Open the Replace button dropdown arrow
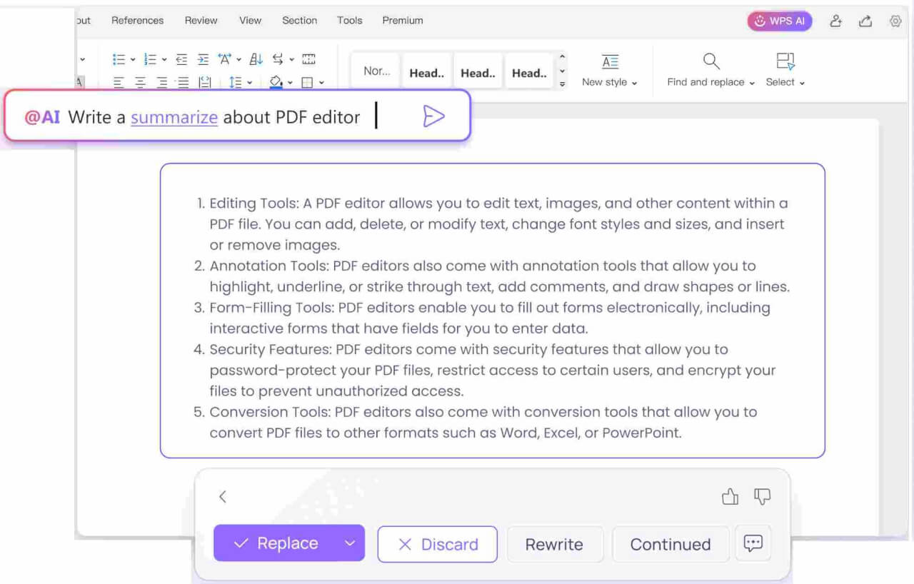Viewport: 914px width, 584px height. (x=350, y=543)
